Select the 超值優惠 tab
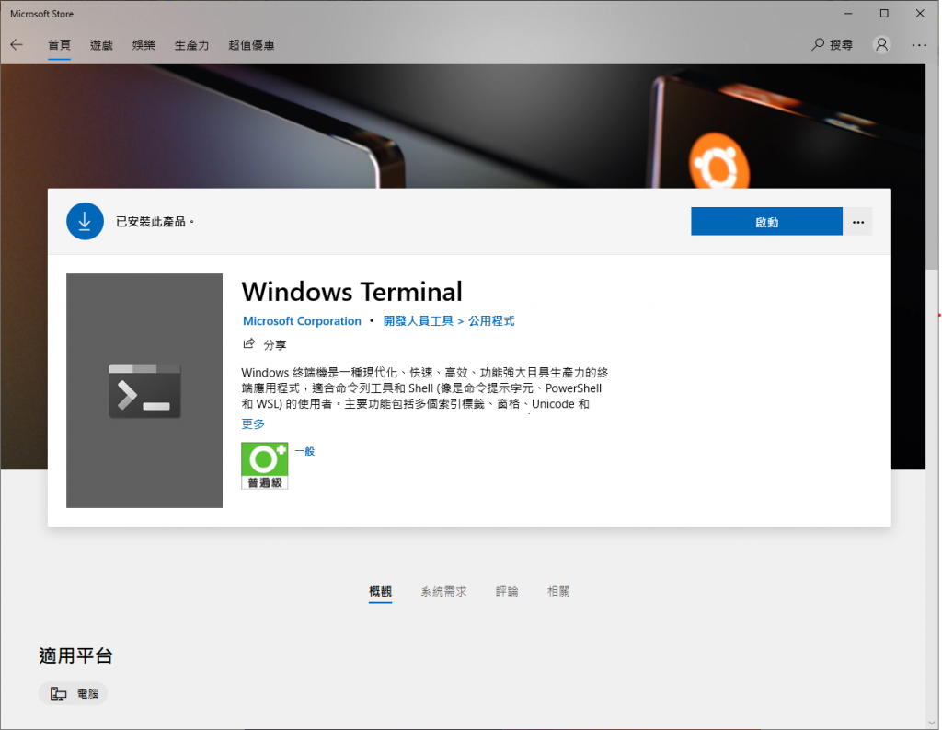 click(252, 44)
